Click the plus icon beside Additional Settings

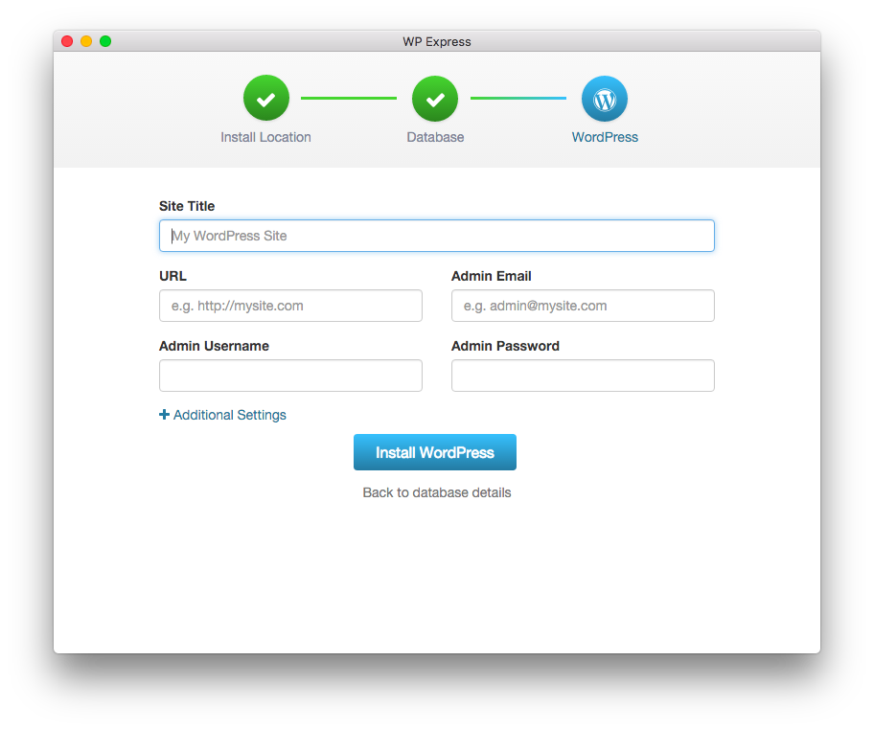[164, 415]
